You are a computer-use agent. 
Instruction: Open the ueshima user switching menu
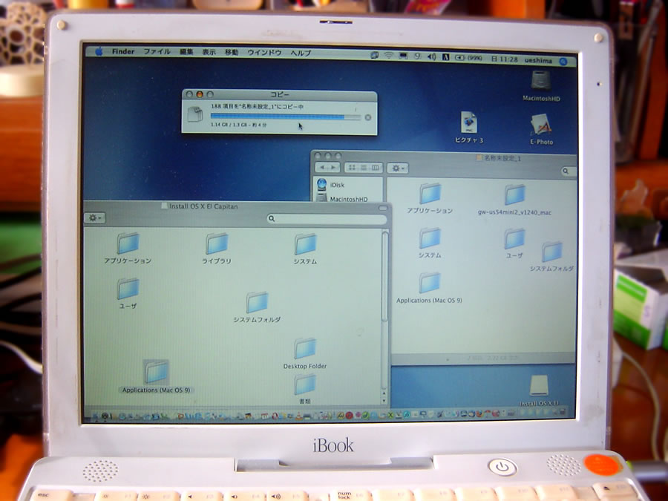(538, 61)
